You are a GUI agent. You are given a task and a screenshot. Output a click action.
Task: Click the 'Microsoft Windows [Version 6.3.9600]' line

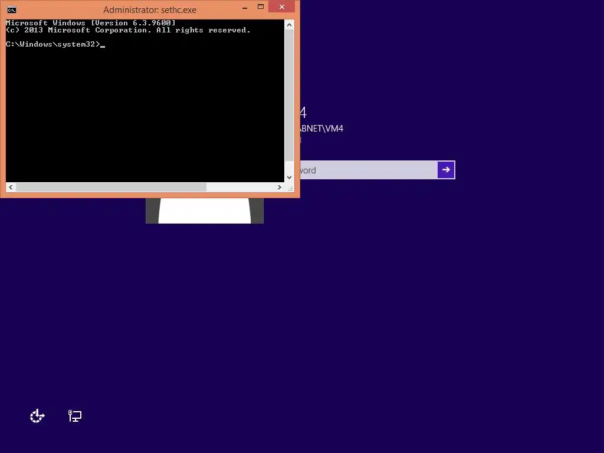pos(90,23)
